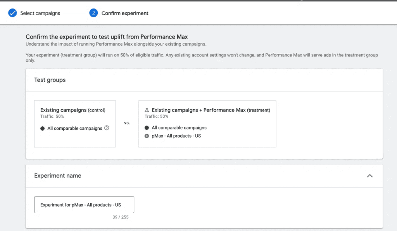Click the dark dot beside treatment All comparable campaigns
397x231 pixels.
click(147, 127)
